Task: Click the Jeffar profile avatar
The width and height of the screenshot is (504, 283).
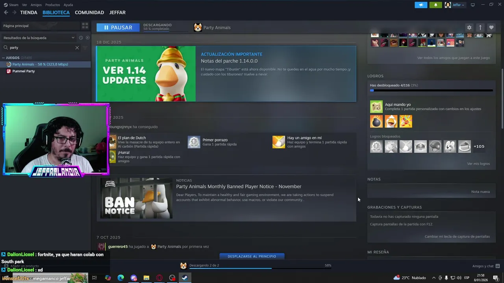Action: point(448,5)
